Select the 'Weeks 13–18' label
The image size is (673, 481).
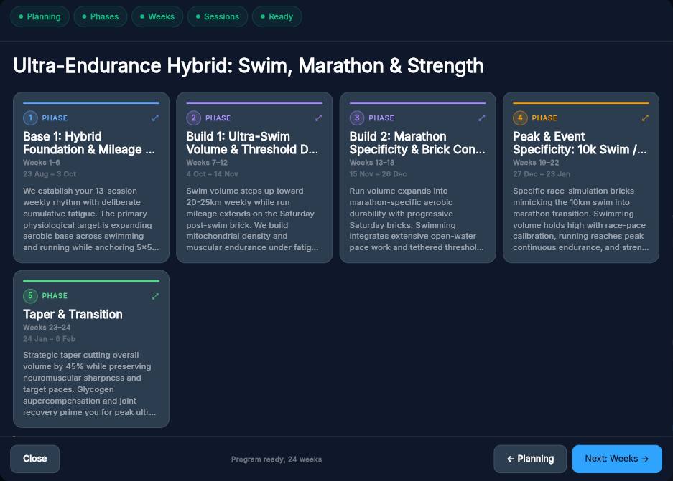[372, 163]
